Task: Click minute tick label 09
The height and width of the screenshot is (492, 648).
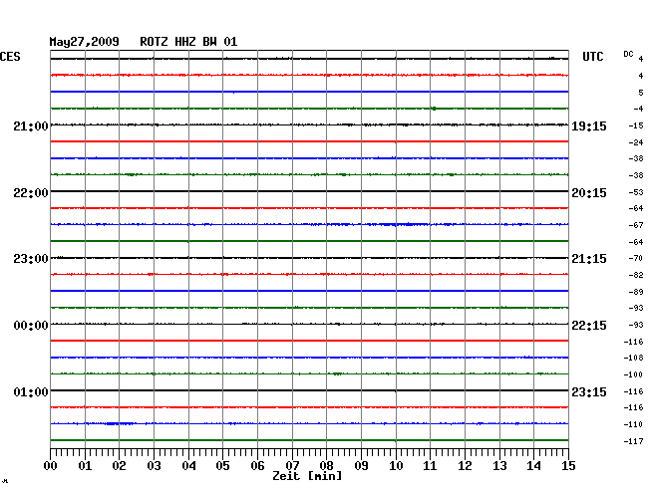Action: [x=361, y=466]
